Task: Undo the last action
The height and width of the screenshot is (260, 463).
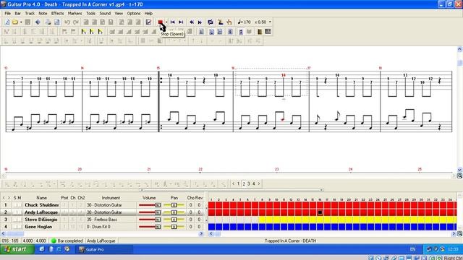Action: click(67, 22)
